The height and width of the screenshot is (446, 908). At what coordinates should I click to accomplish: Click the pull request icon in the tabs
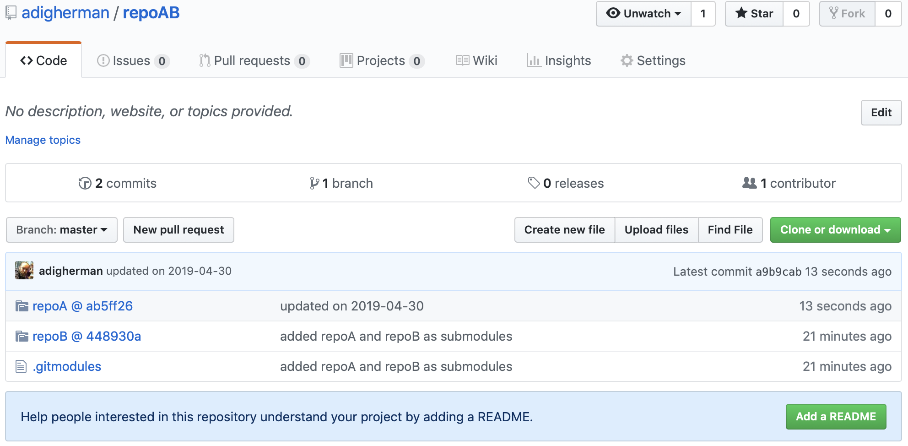(205, 60)
